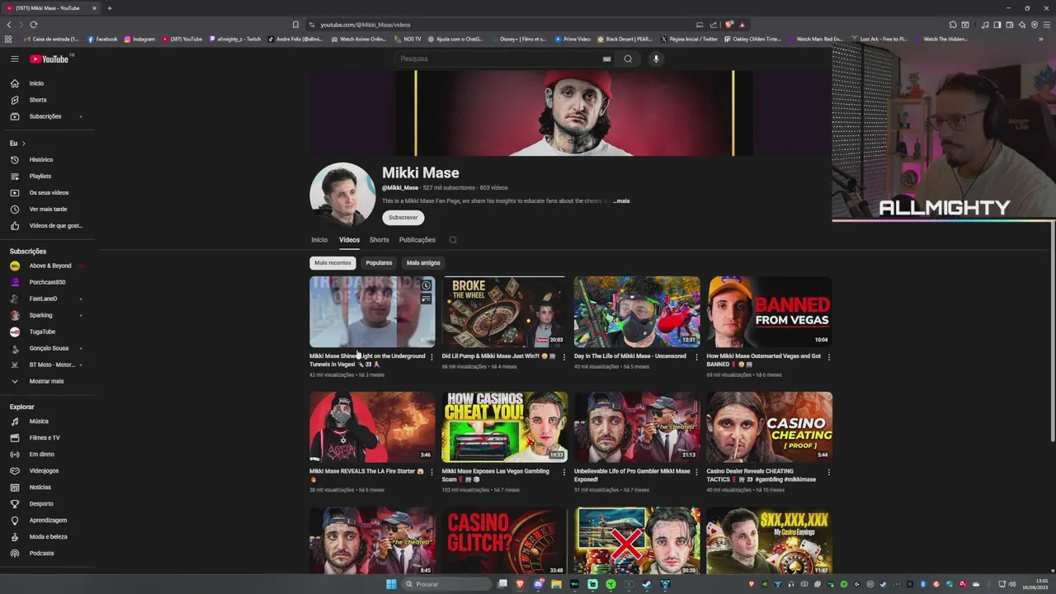The width and height of the screenshot is (1056, 594).
Task: Select Populares filter chip
Action: pos(379,263)
